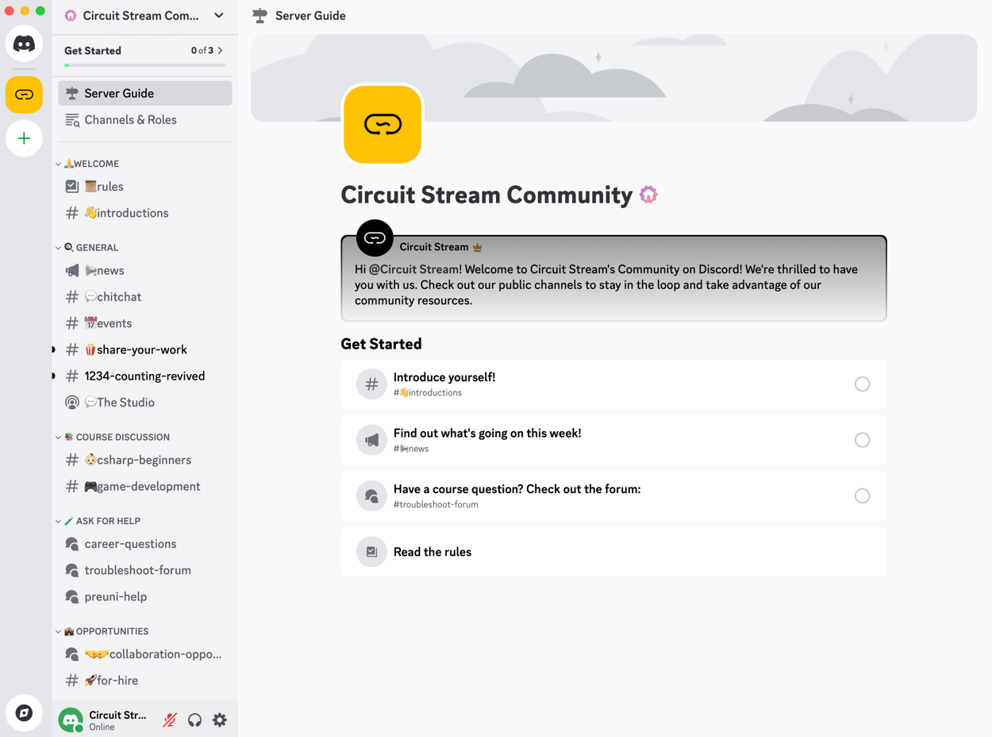Mark the Introduce yourself task complete
Image resolution: width=992 pixels, height=737 pixels.
pyautogui.click(x=862, y=384)
